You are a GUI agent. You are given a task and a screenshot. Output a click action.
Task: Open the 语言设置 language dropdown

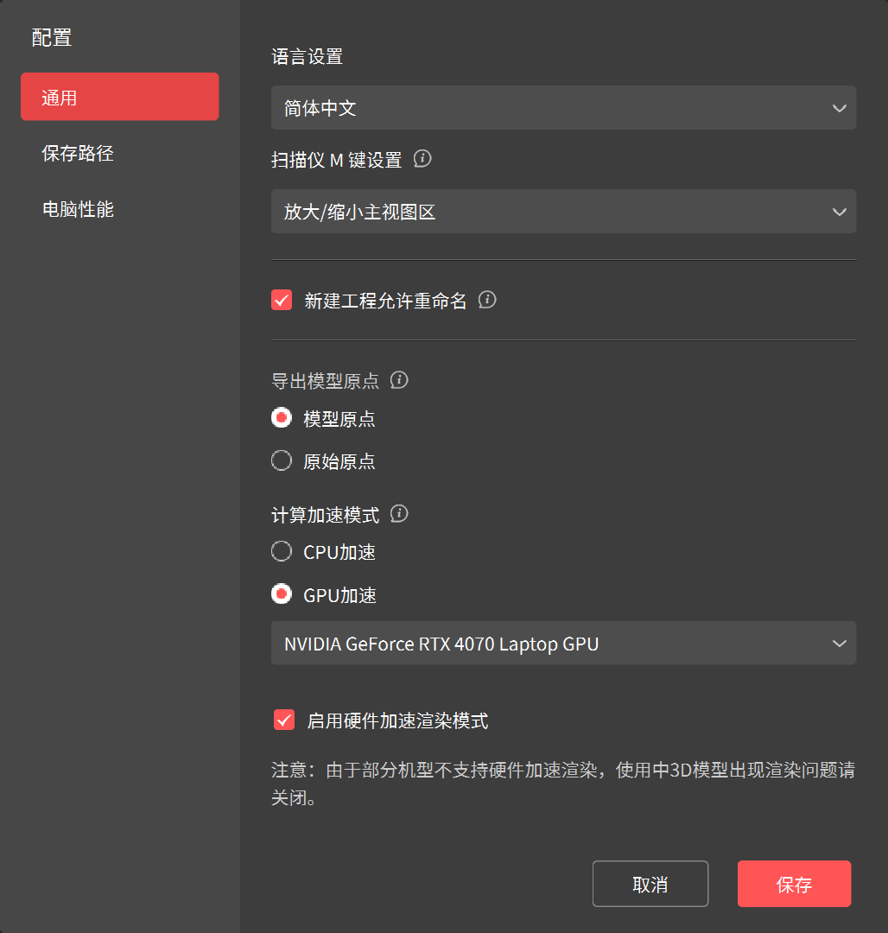click(563, 108)
